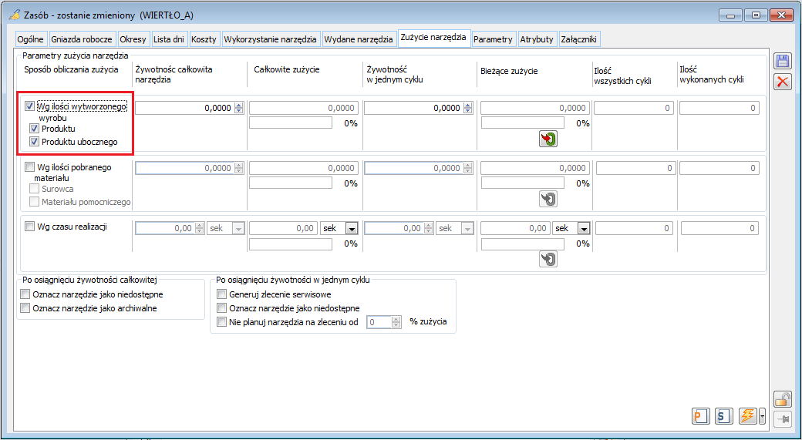
Task: Click the Bieżące zużycie value field in the time row
Action: (x=516, y=228)
